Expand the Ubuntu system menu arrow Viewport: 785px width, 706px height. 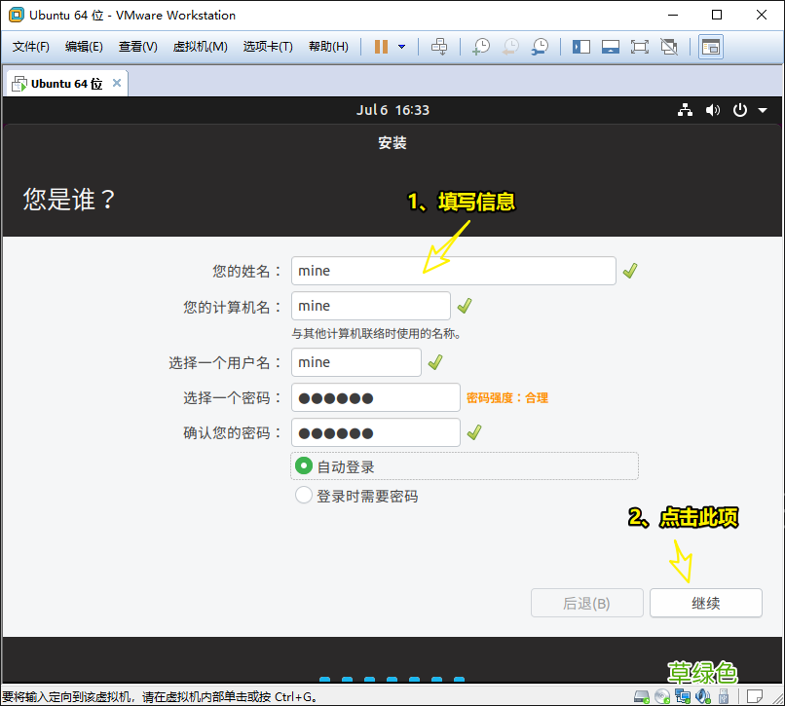763,110
